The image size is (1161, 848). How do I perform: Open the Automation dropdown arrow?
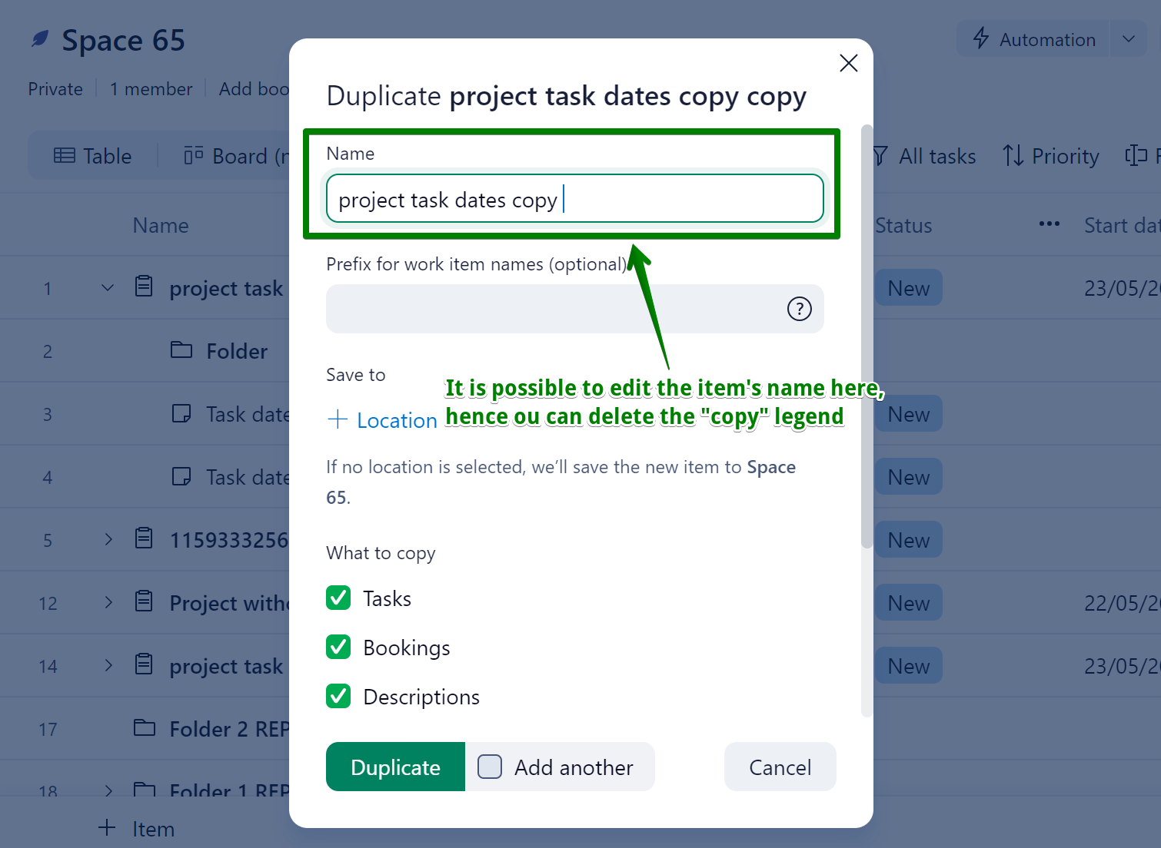tap(1128, 38)
